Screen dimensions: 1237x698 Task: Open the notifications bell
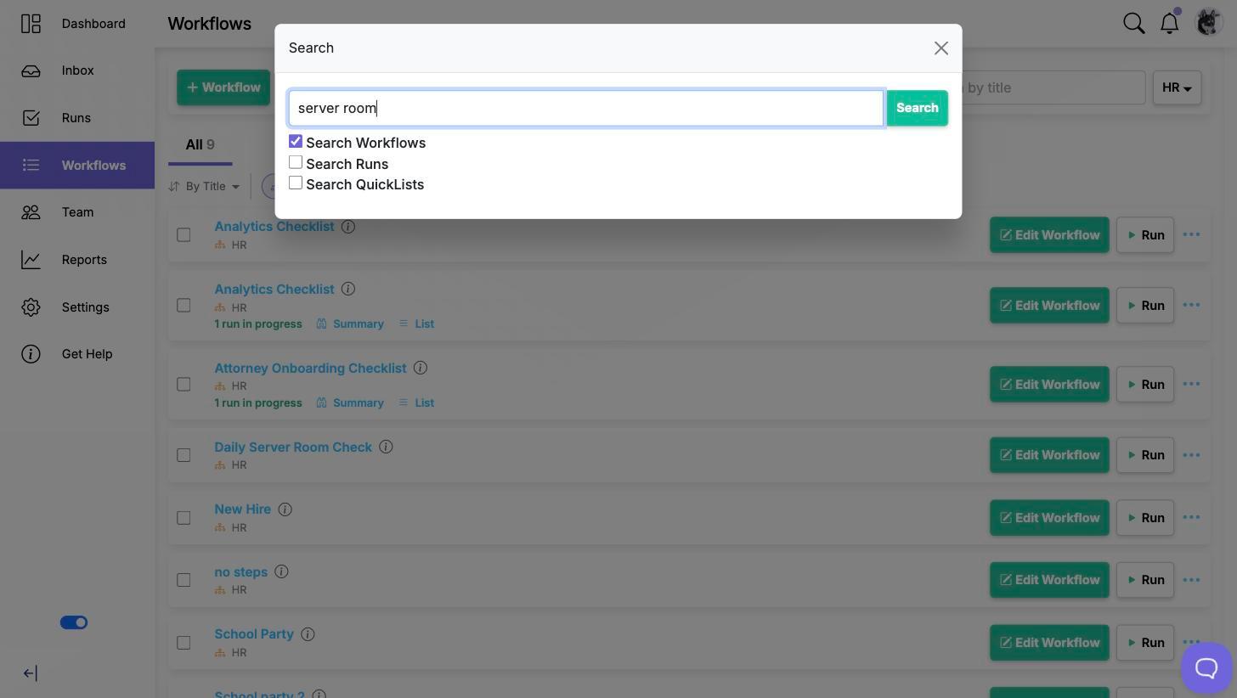pos(1170,23)
